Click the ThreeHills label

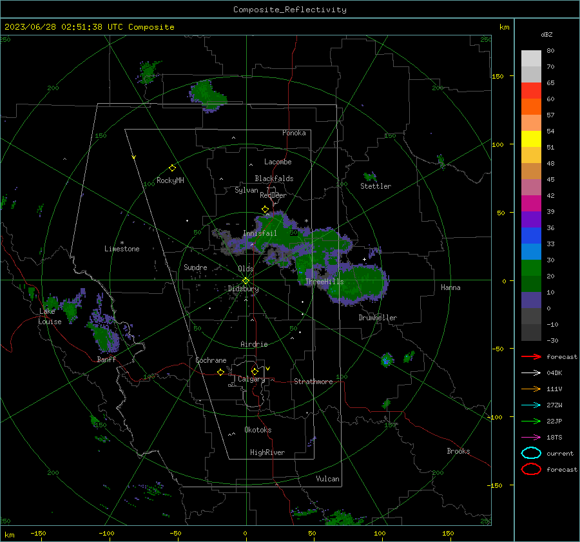click(x=324, y=282)
